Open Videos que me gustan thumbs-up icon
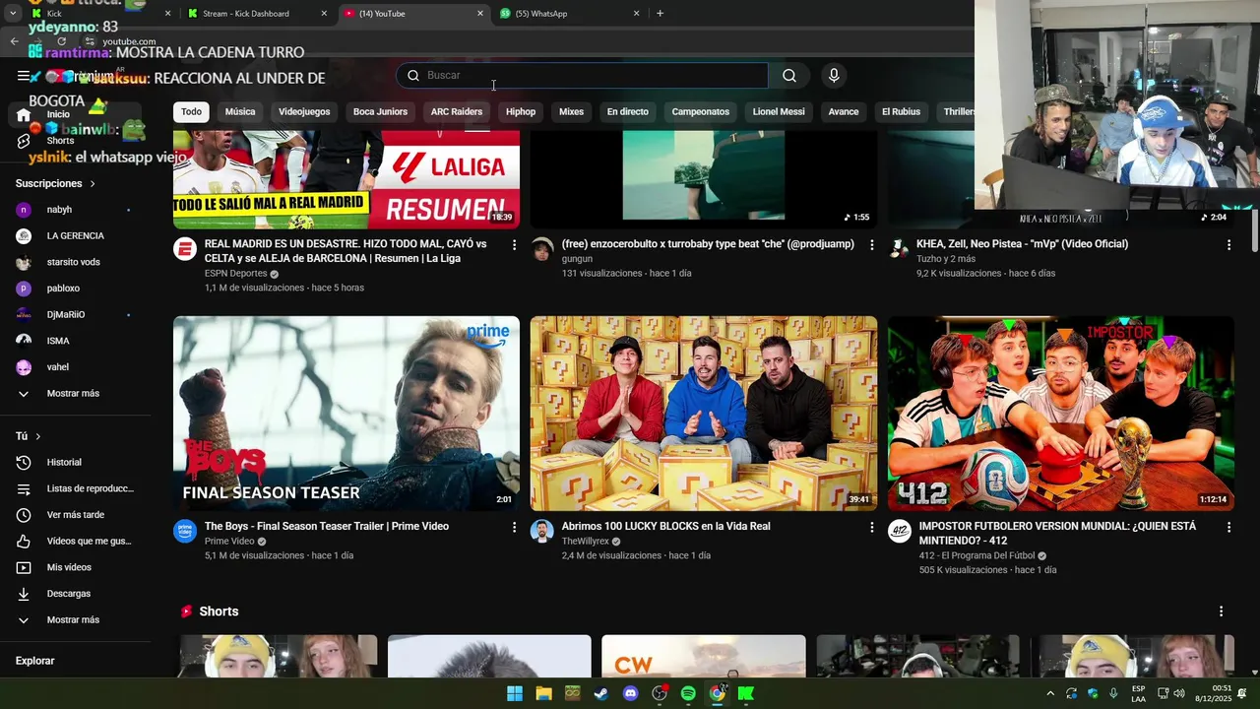The image size is (1260, 709). (x=24, y=541)
